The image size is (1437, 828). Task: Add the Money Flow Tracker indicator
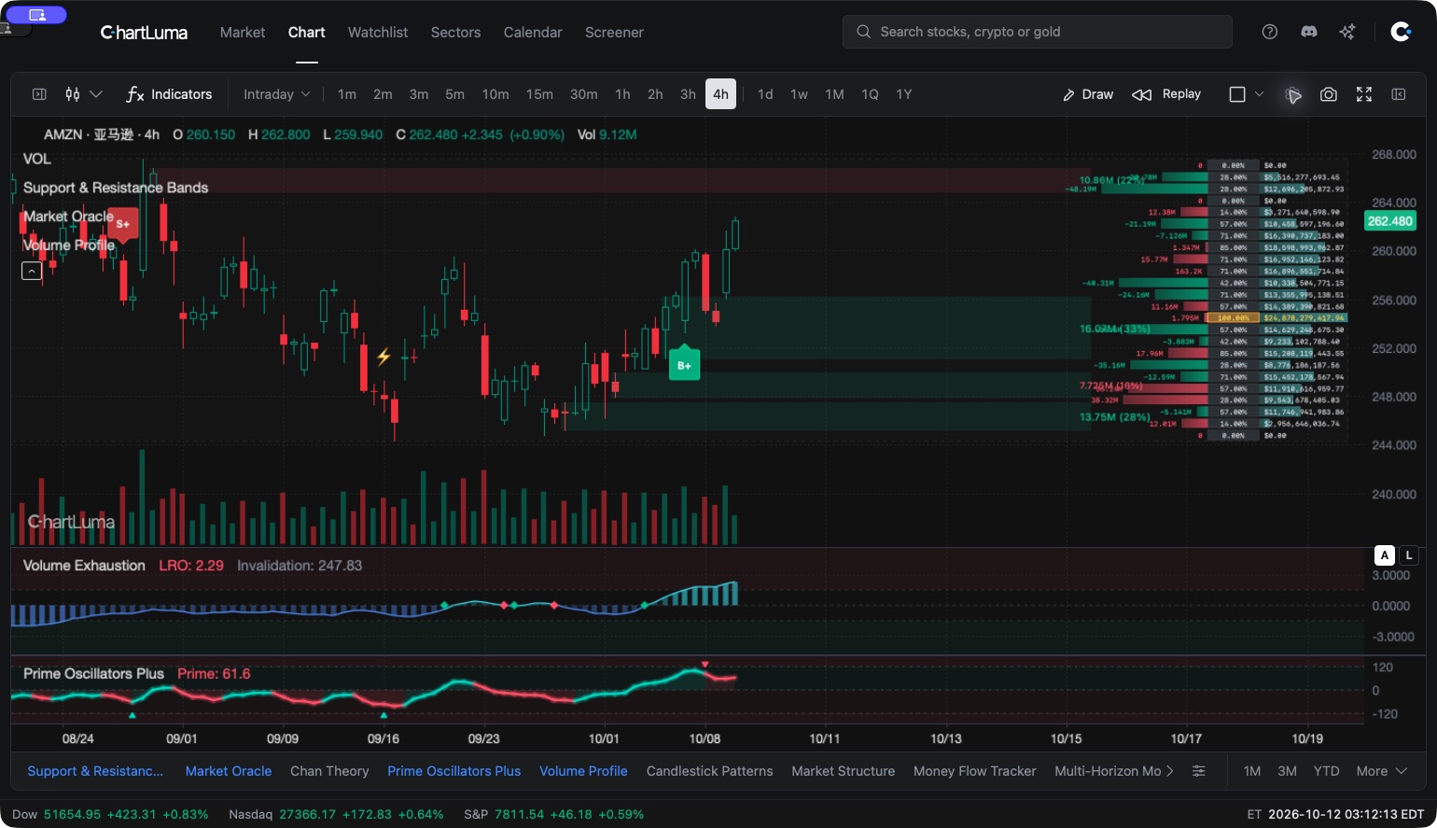point(974,771)
